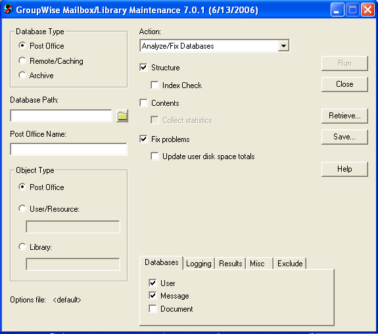Open the Action dropdown list
This screenshot has width=378, height=334.
click(x=283, y=46)
